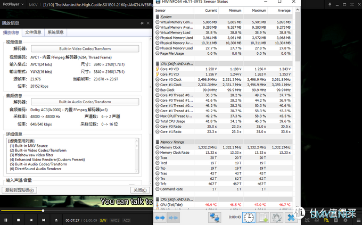
Task: Open file with the eject icon
Action: (56, 220)
